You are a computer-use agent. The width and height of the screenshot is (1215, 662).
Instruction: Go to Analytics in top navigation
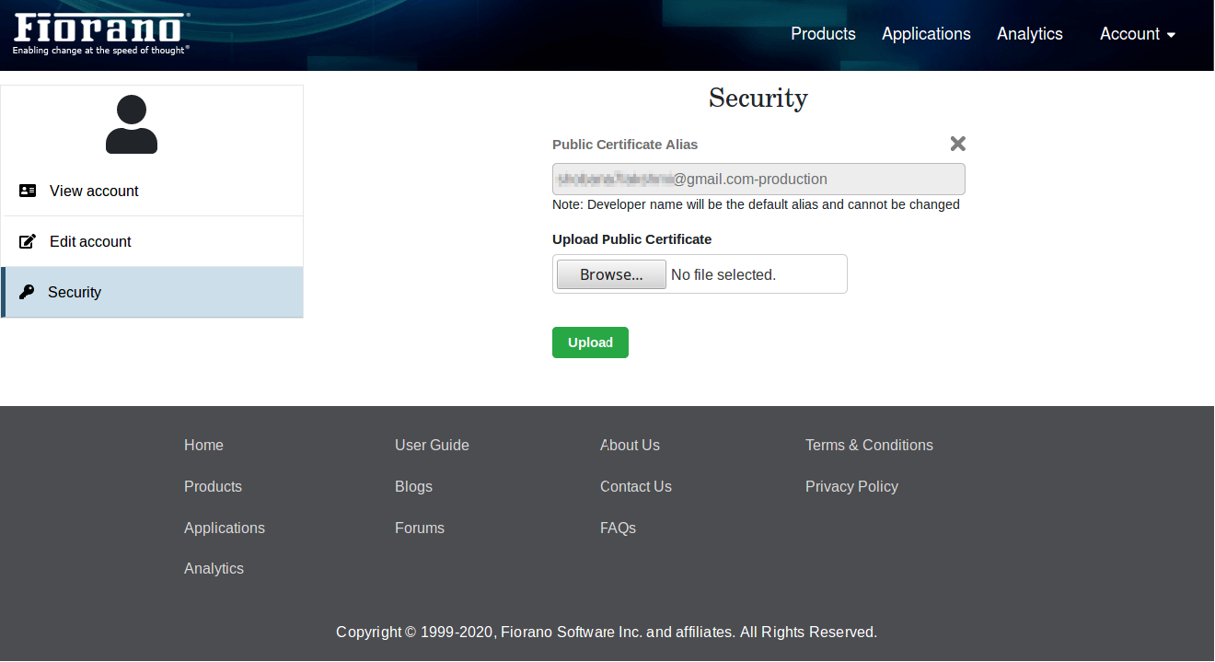(1029, 34)
